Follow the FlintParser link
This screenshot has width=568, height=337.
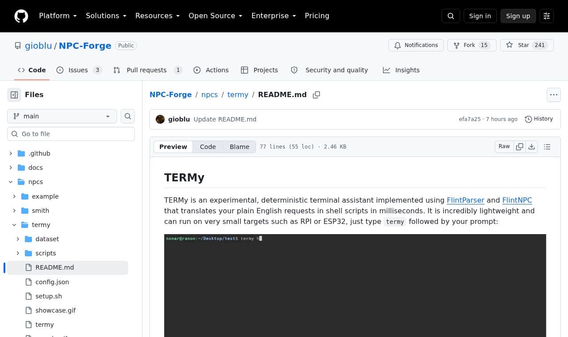465,200
